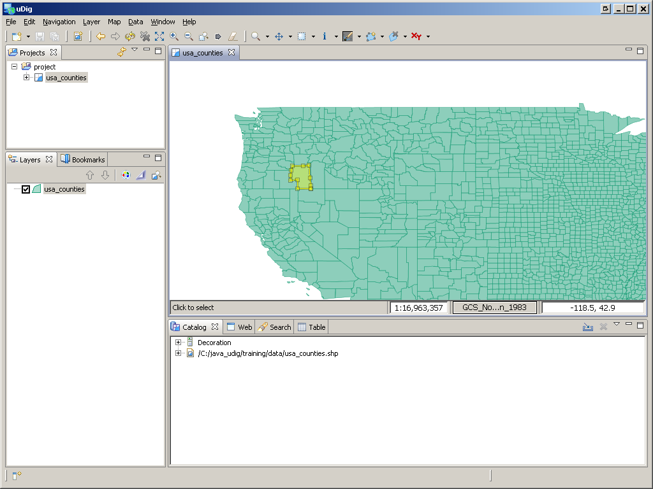
Task: Click the Back navigation arrow icon
Action: click(101, 36)
